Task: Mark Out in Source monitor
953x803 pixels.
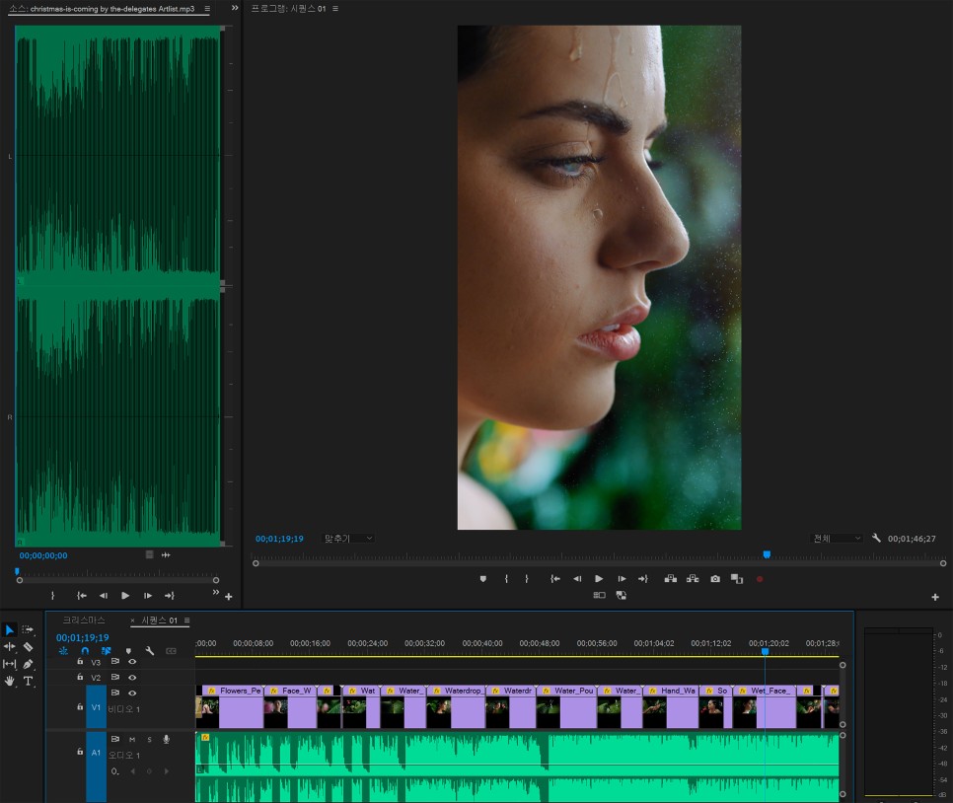Action: click(53, 596)
